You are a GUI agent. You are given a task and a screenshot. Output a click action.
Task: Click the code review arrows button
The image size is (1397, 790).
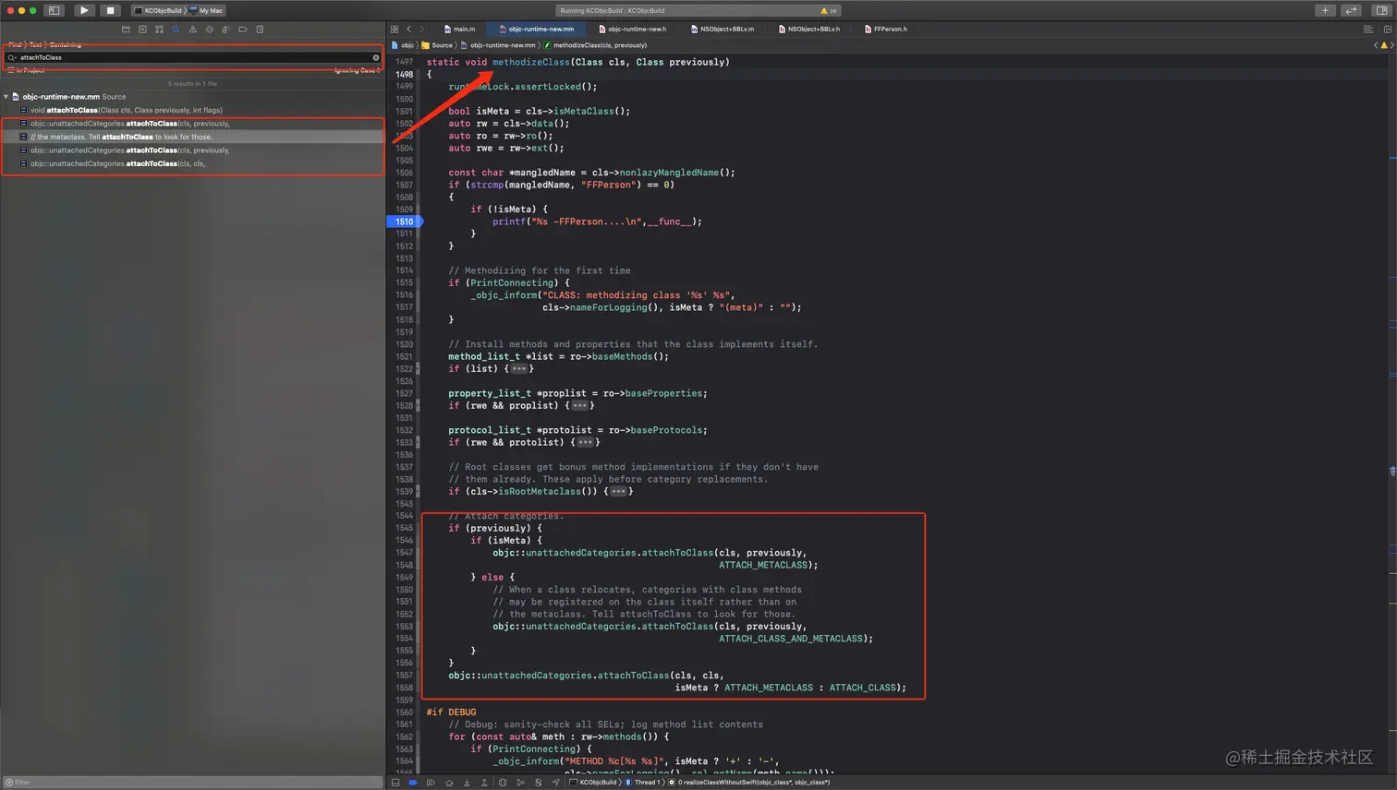(x=1352, y=10)
